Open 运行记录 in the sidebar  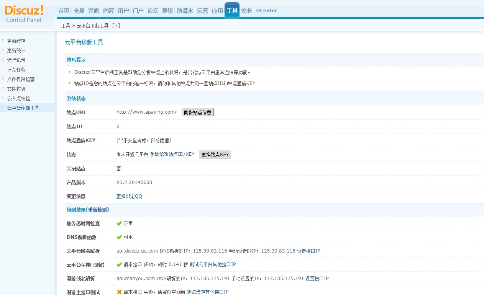coord(16,60)
